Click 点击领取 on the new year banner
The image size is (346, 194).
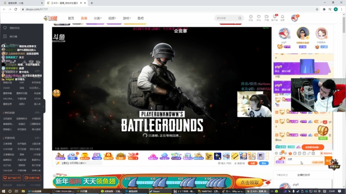(x=249, y=182)
